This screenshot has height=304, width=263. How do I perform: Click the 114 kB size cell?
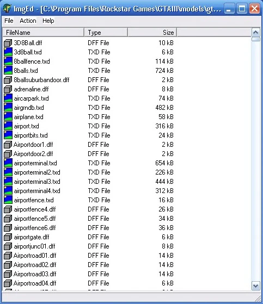pyautogui.click(x=164, y=61)
